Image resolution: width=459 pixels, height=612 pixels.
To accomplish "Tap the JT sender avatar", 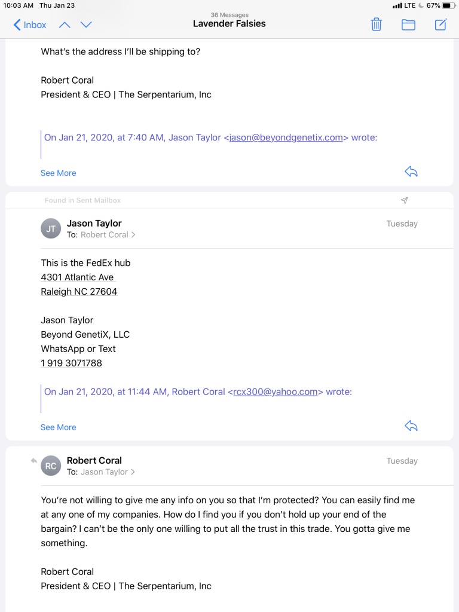I will [x=51, y=229].
